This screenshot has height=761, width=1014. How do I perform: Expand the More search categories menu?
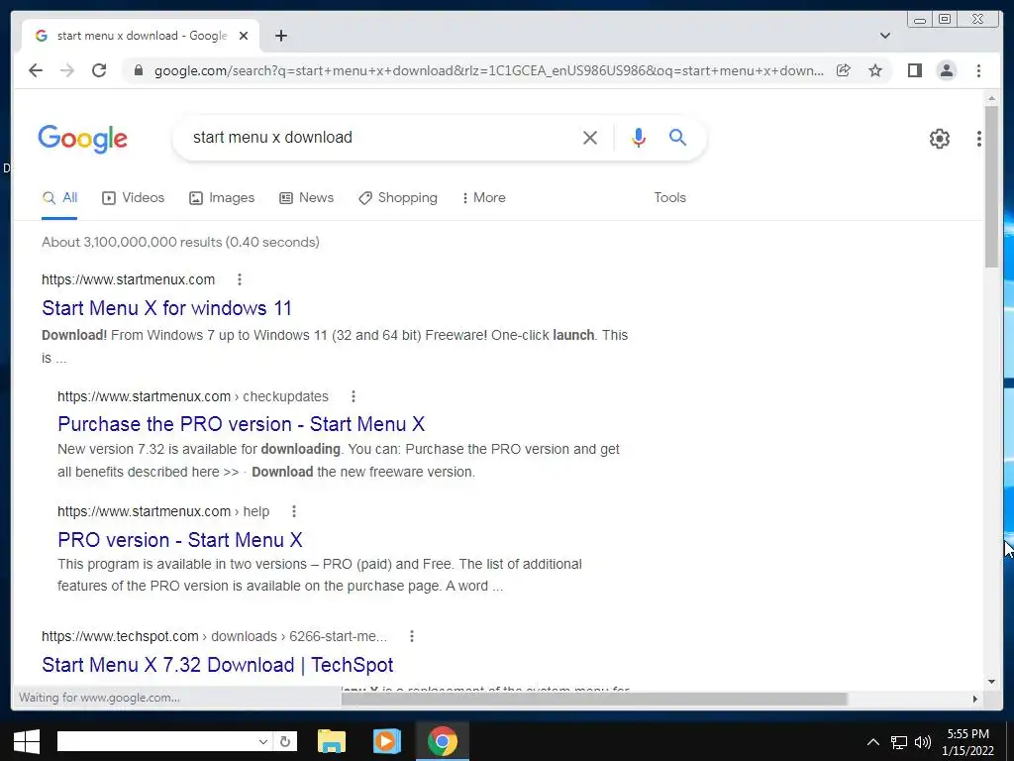tap(483, 198)
